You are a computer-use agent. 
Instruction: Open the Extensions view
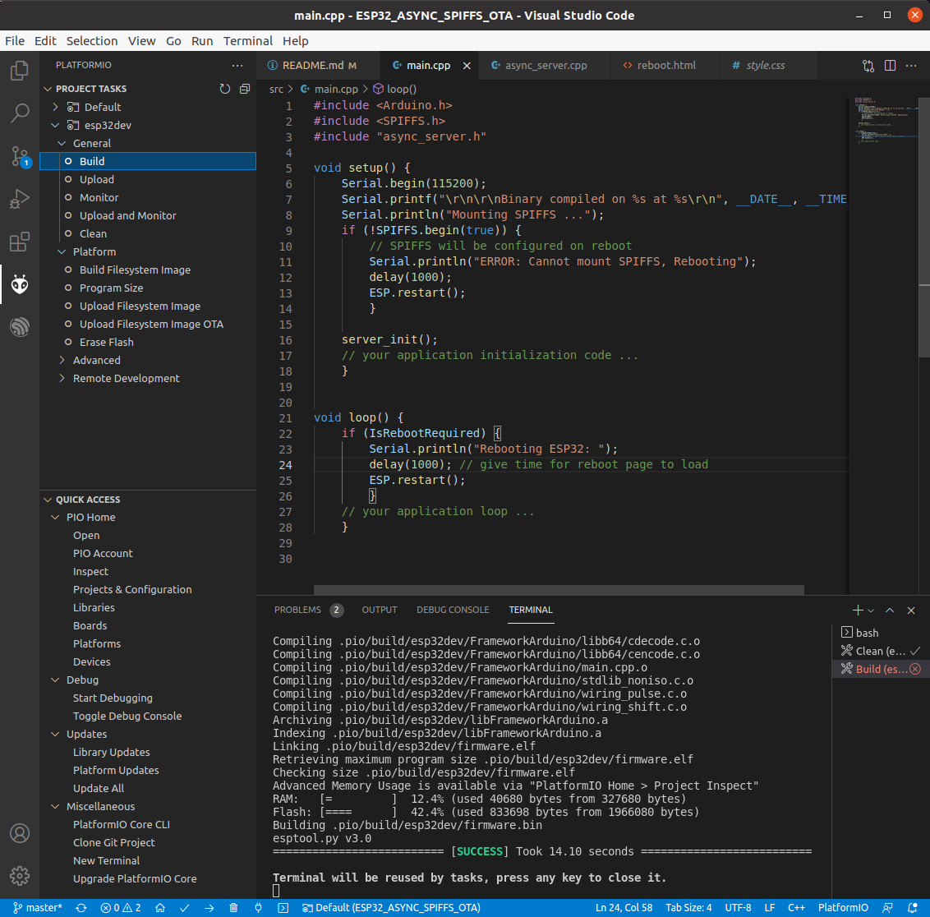pyautogui.click(x=20, y=242)
